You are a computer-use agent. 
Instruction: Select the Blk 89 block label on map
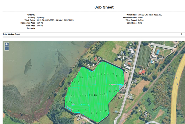[113, 91]
